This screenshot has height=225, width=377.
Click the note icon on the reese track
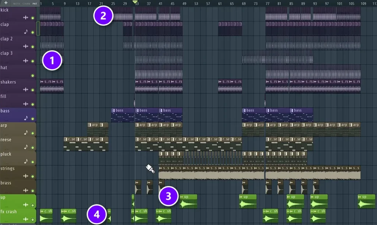coord(26,147)
